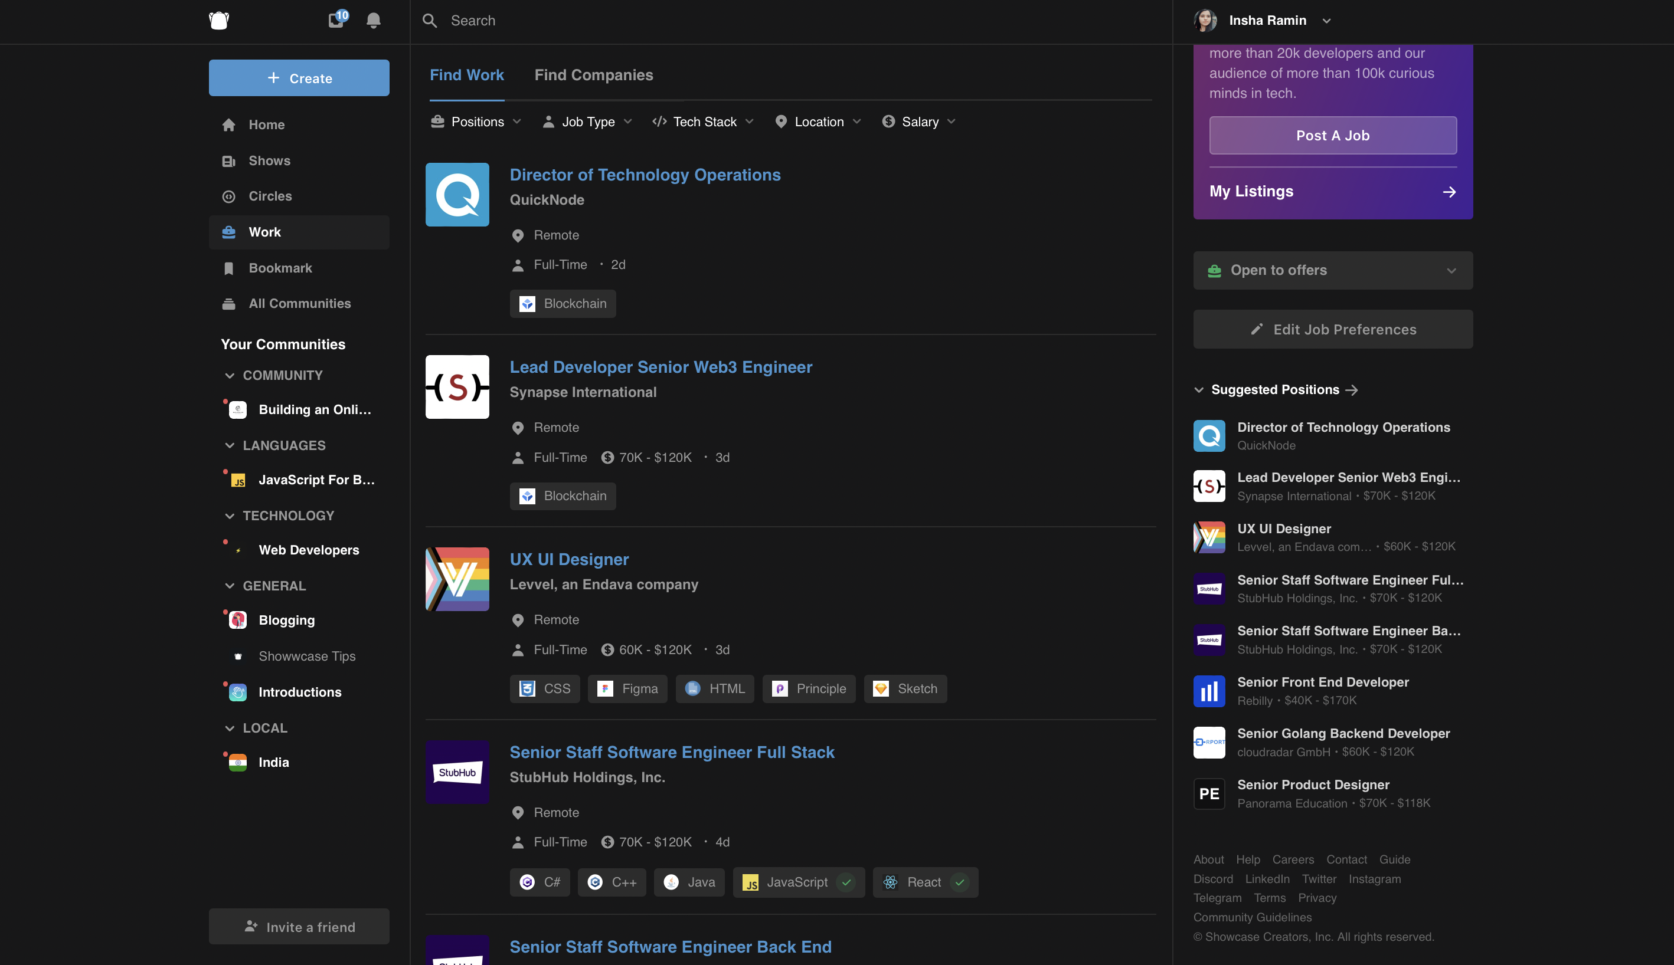This screenshot has width=1674, height=965.
Task: Click the My Listings arrow icon
Action: click(1449, 192)
